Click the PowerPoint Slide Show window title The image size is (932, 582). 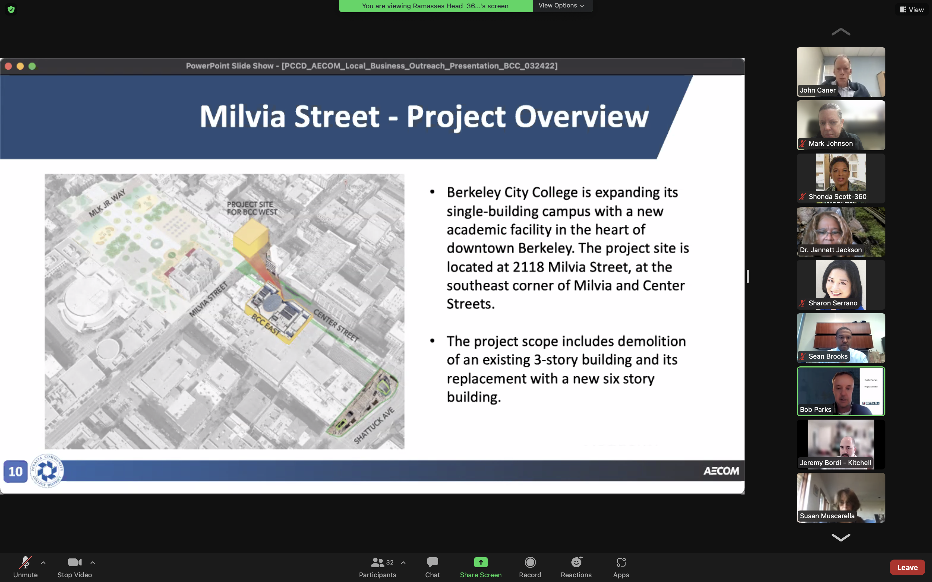coord(372,66)
